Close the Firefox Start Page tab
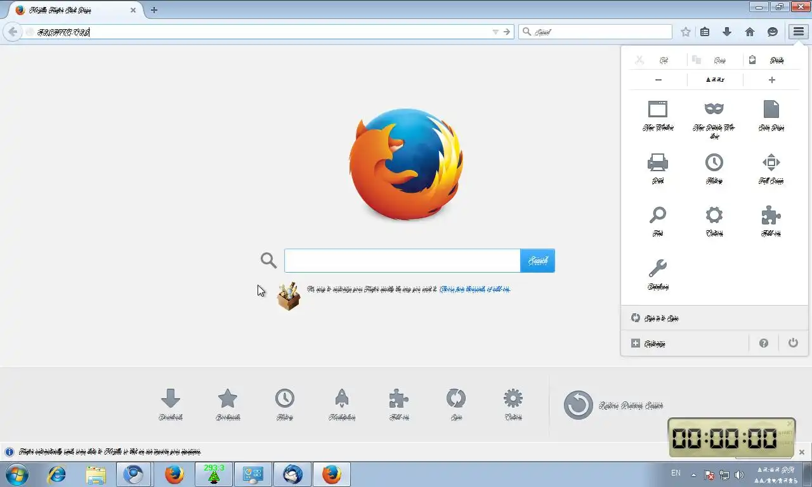This screenshot has height=487, width=812. pyautogui.click(x=133, y=10)
